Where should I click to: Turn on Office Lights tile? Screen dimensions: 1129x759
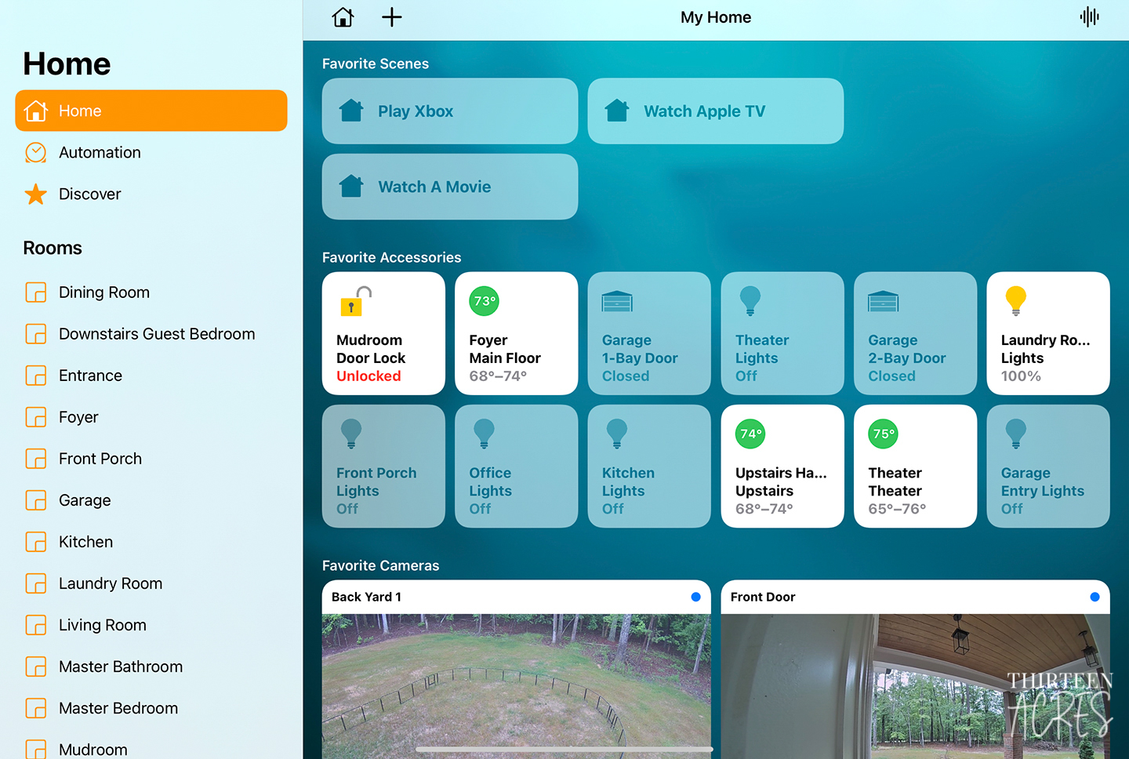517,466
